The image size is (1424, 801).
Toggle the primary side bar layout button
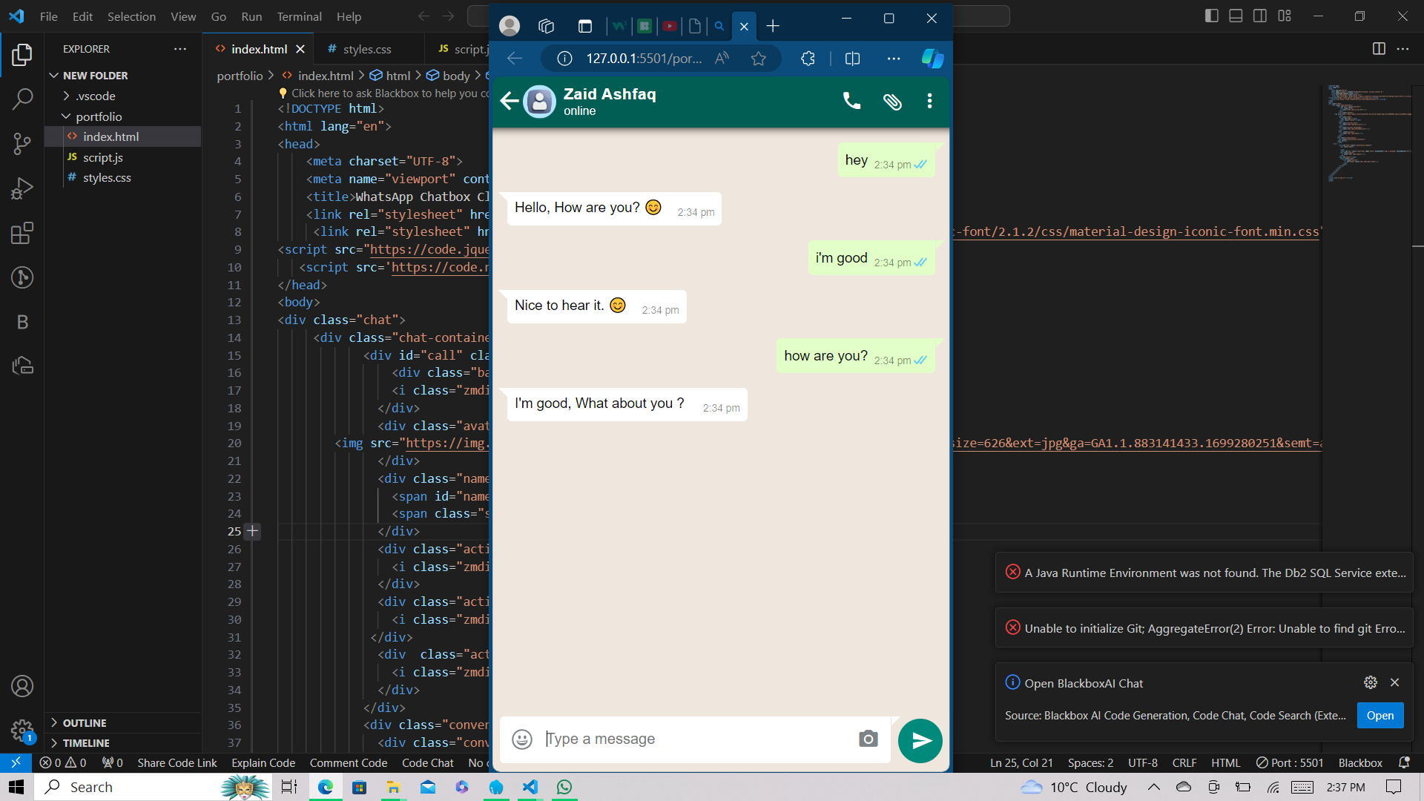[1212, 16]
